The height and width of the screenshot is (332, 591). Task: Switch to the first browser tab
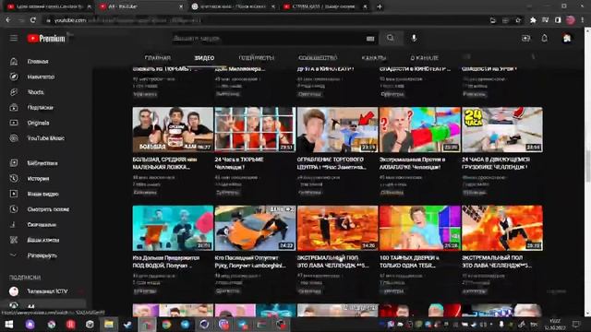coord(49,6)
